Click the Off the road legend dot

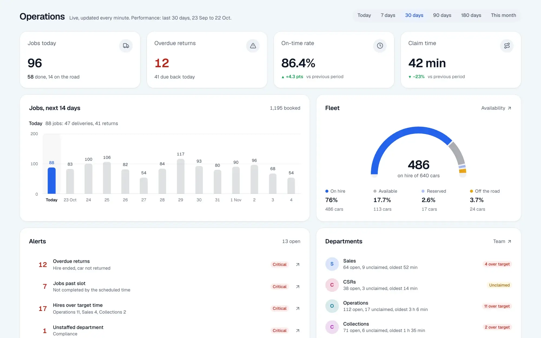(471, 191)
